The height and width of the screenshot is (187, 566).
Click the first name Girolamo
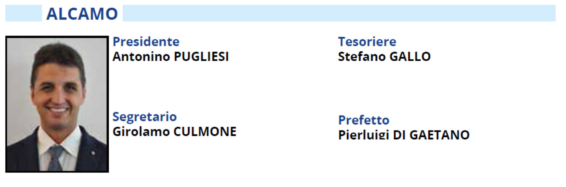click(x=141, y=131)
